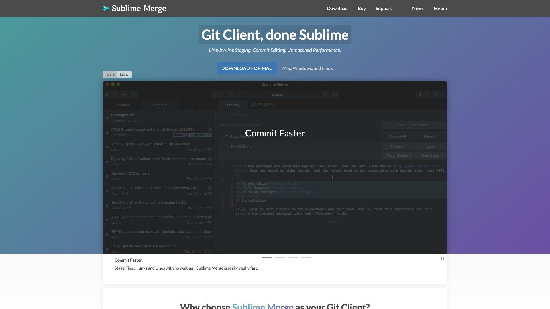The width and height of the screenshot is (550, 309).
Task: Click the forward navigation arrow
Action: click(x=133, y=94)
